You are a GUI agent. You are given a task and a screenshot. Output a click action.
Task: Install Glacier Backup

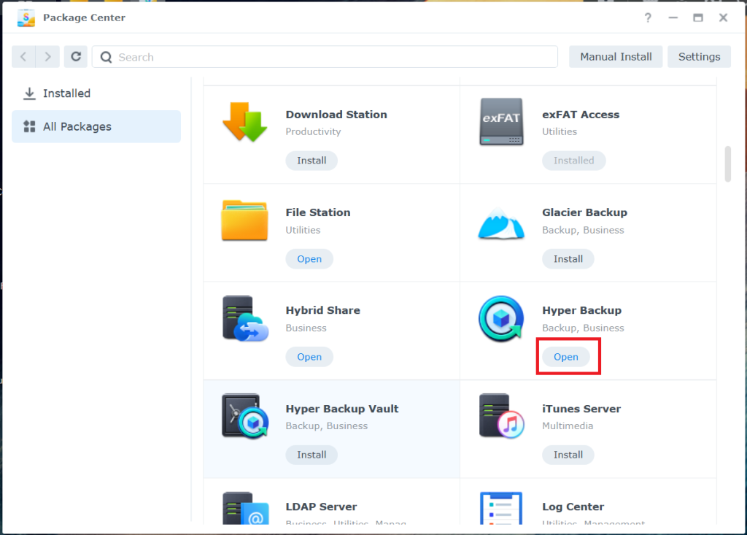tap(568, 259)
